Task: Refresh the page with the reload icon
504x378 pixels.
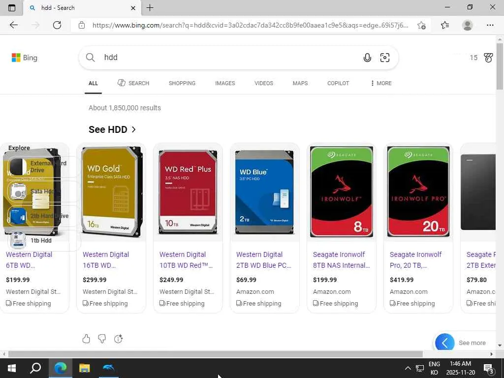Action: [x=57, y=25]
